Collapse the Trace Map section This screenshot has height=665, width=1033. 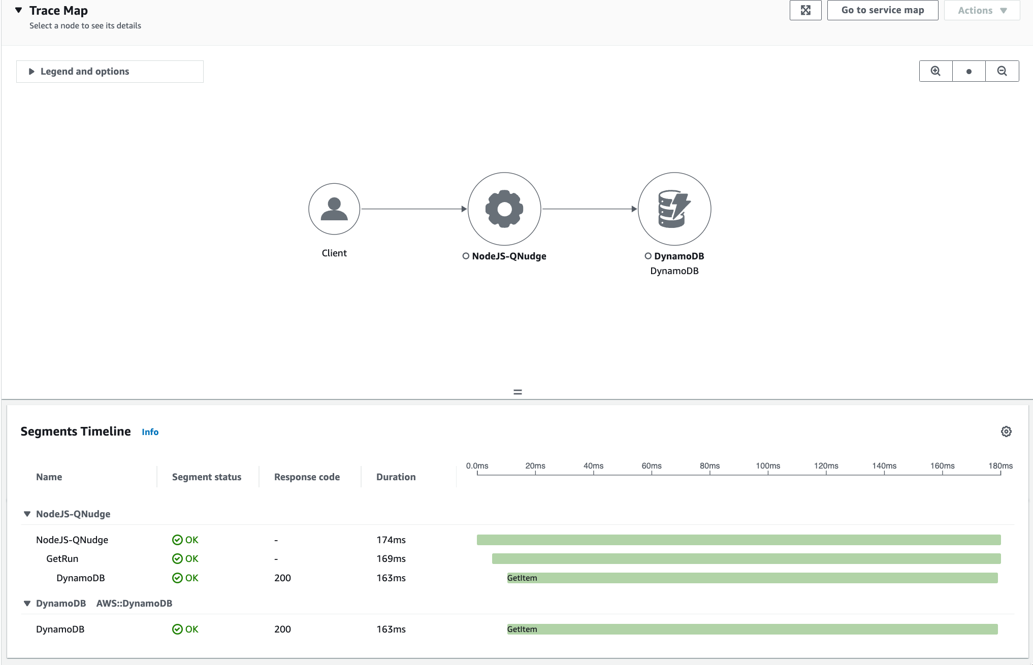[18, 9]
